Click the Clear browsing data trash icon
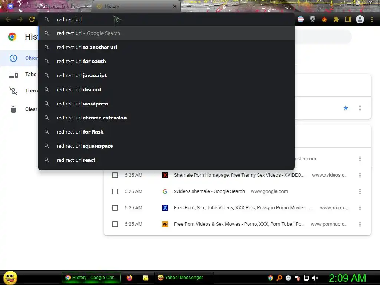Image resolution: width=380 pixels, height=285 pixels. coord(13,109)
